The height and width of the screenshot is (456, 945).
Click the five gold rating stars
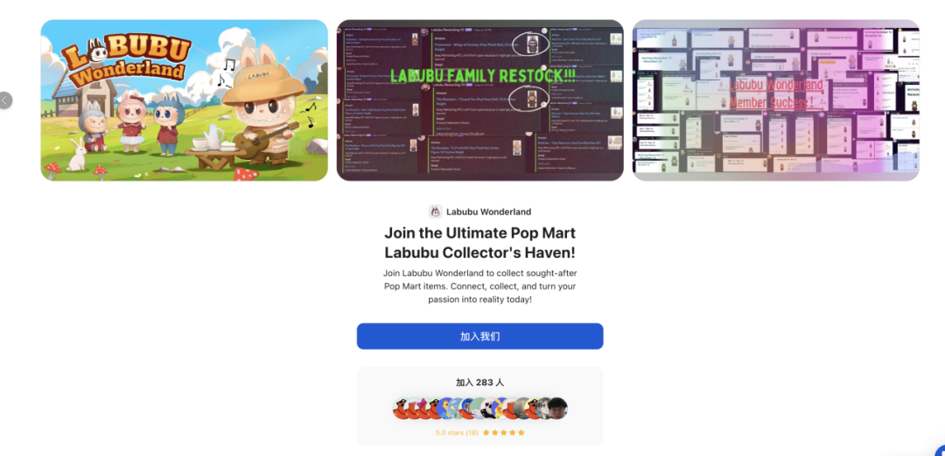click(504, 432)
